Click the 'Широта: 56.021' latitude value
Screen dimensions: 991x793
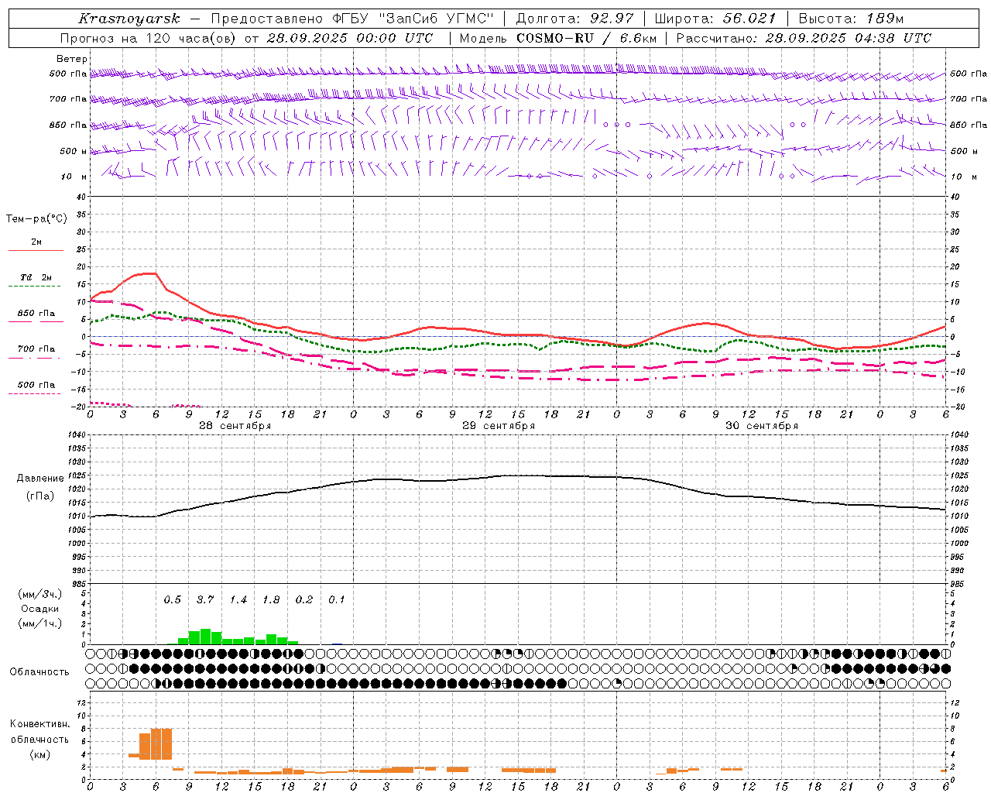click(x=715, y=19)
